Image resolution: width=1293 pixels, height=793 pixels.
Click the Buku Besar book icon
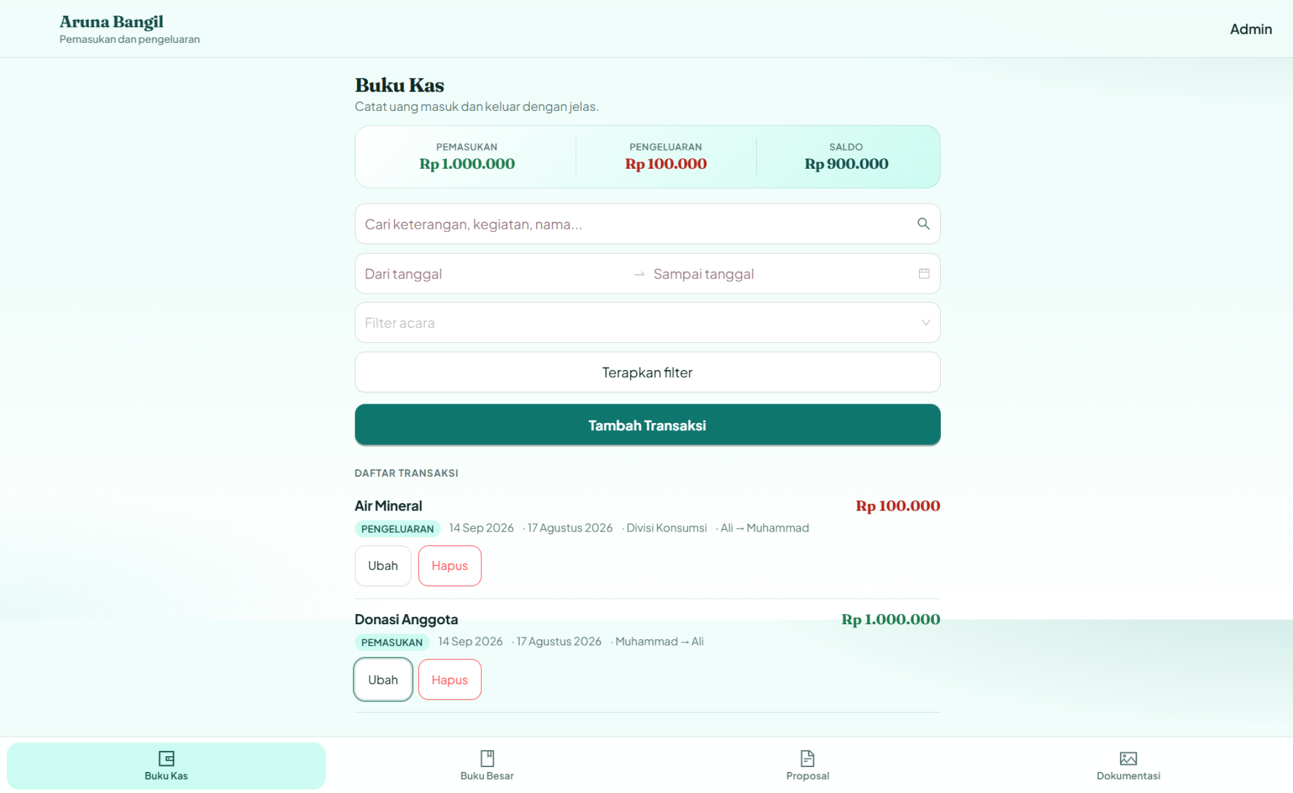point(487,758)
